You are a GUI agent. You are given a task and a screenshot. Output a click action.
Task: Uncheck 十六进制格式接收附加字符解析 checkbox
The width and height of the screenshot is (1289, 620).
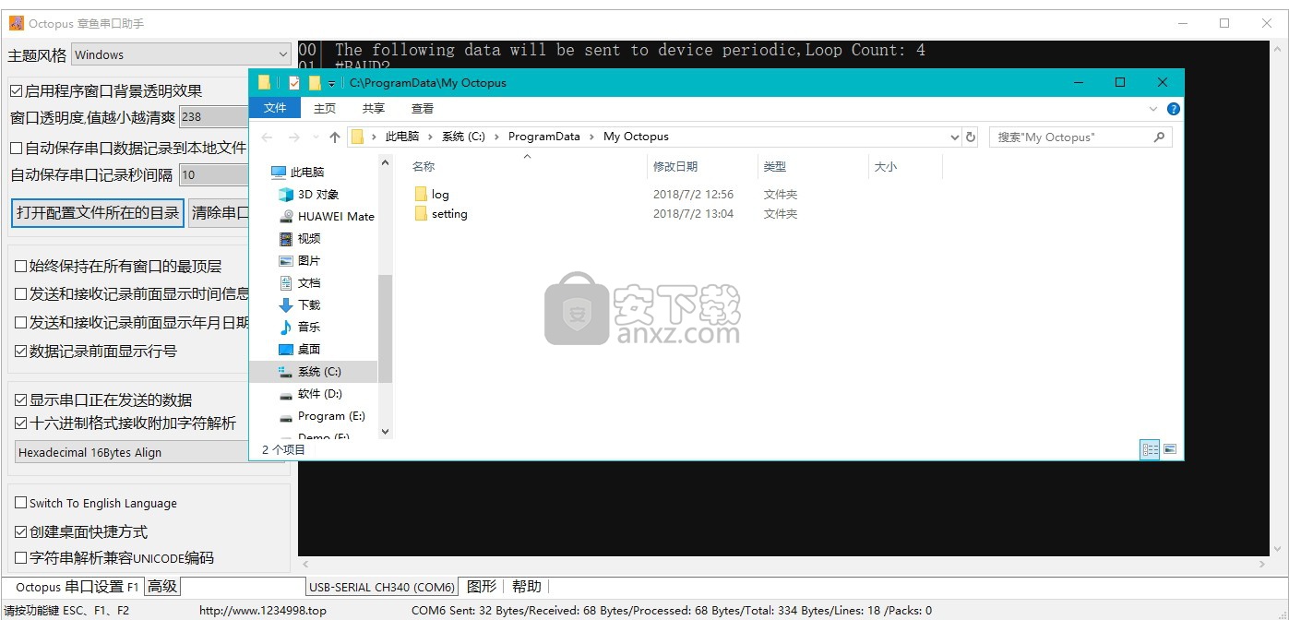pos(21,423)
